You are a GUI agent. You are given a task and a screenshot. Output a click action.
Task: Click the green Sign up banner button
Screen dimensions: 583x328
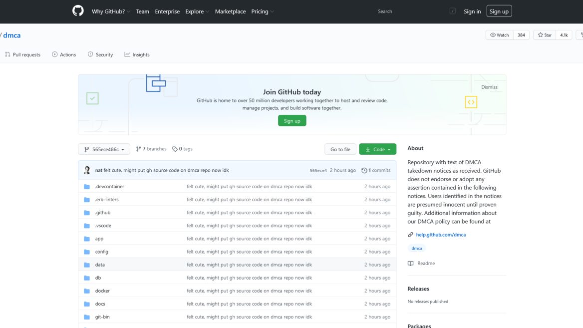292,120
